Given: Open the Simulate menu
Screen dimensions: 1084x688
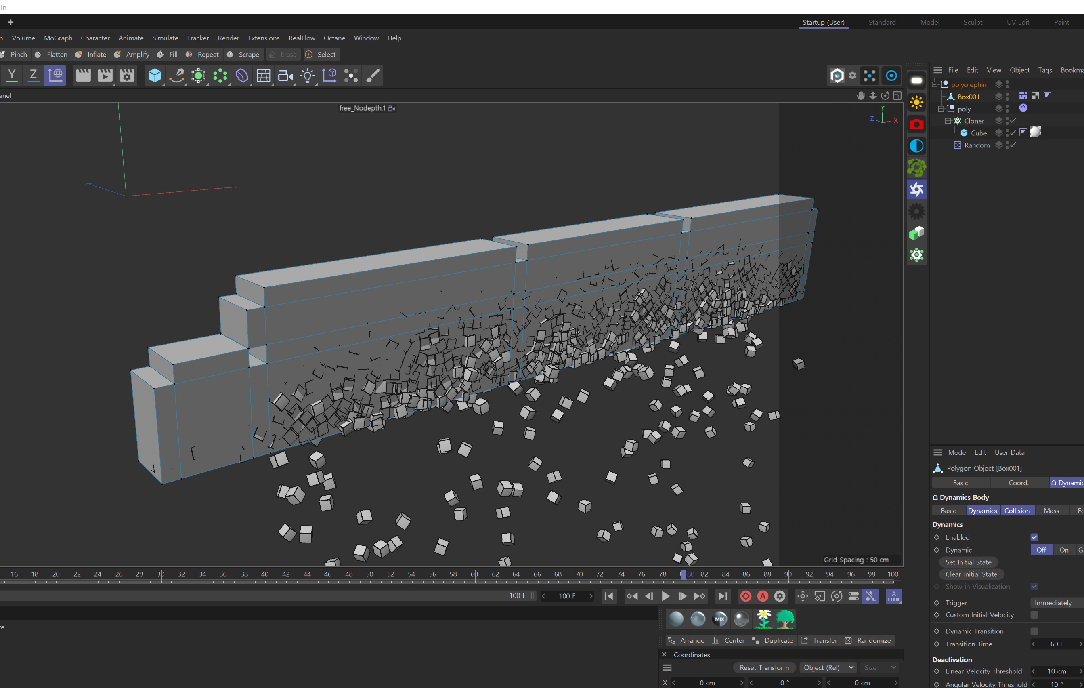Looking at the screenshot, I should click(165, 38).
